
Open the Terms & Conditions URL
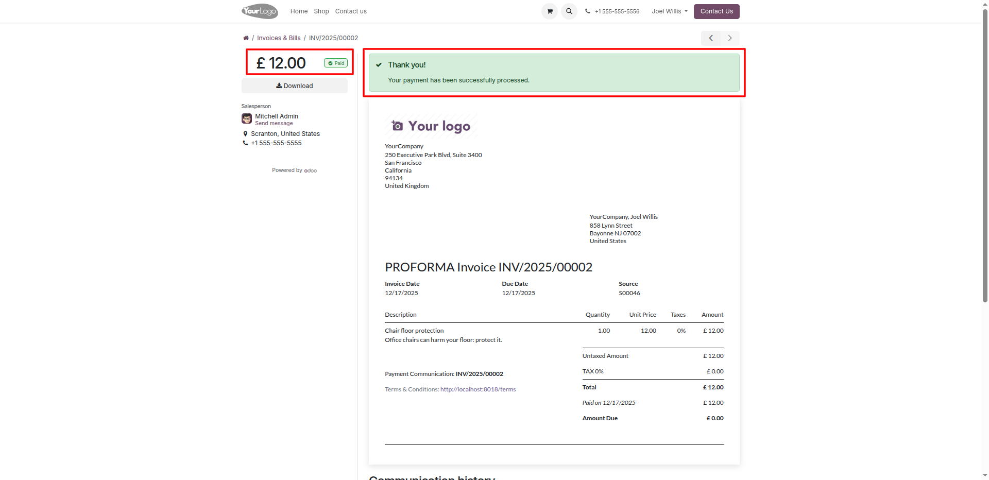pyautogui.click(x=478, y=389)
